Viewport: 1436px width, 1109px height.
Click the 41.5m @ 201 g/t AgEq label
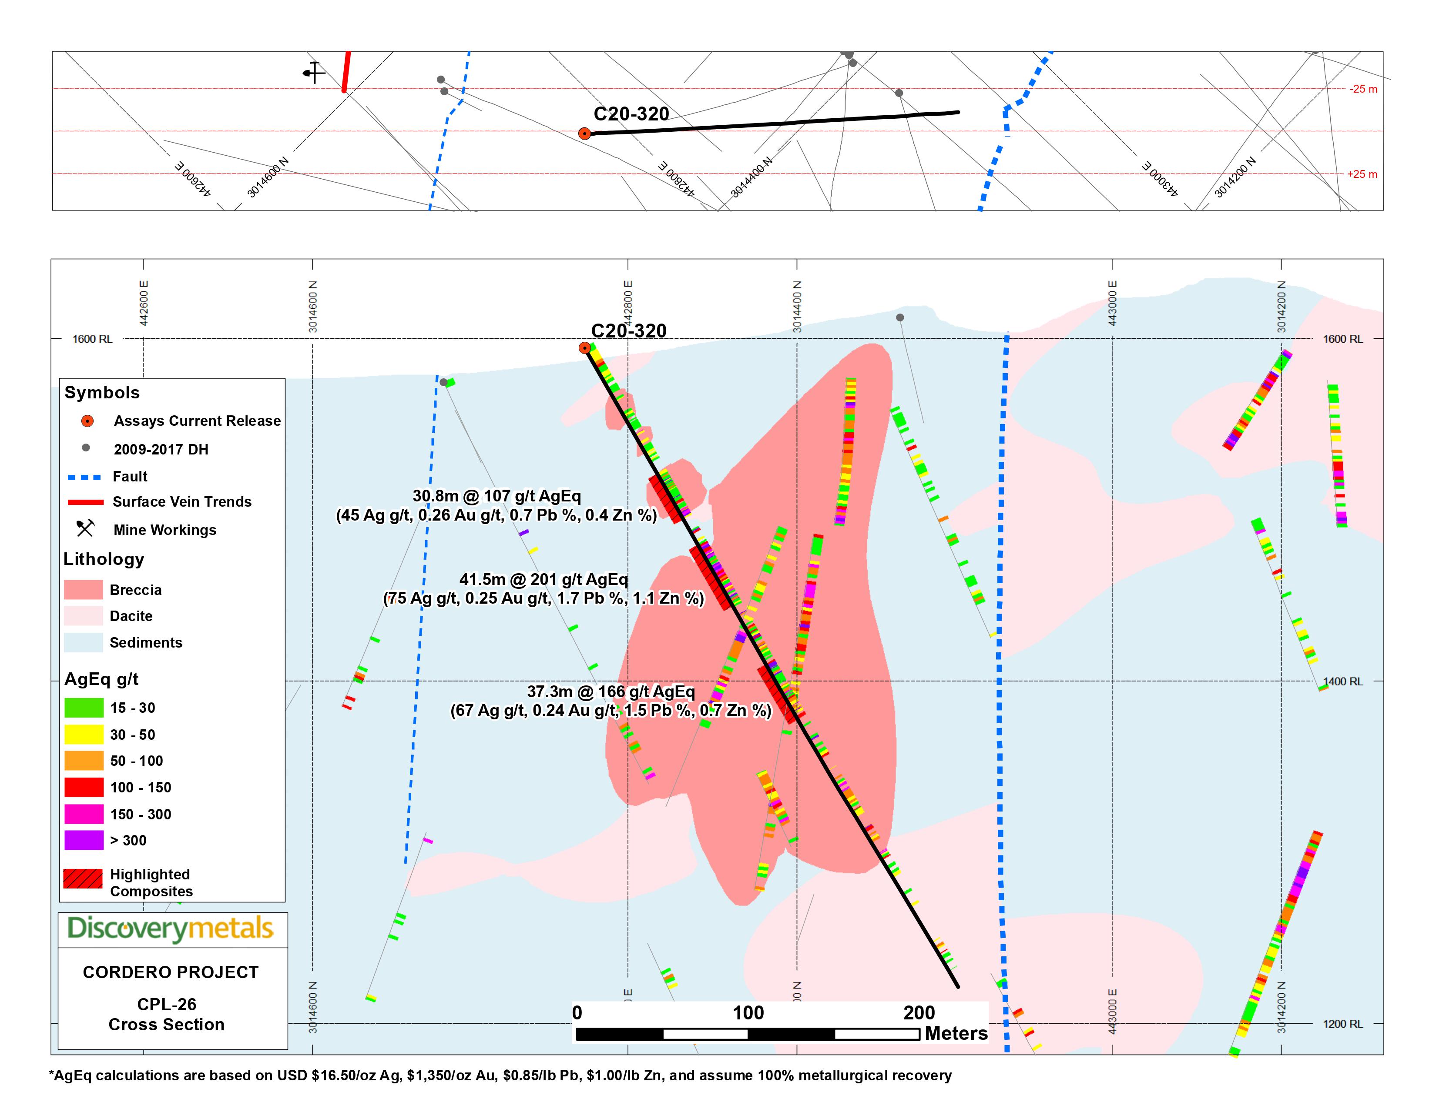(x=544, y=579)
